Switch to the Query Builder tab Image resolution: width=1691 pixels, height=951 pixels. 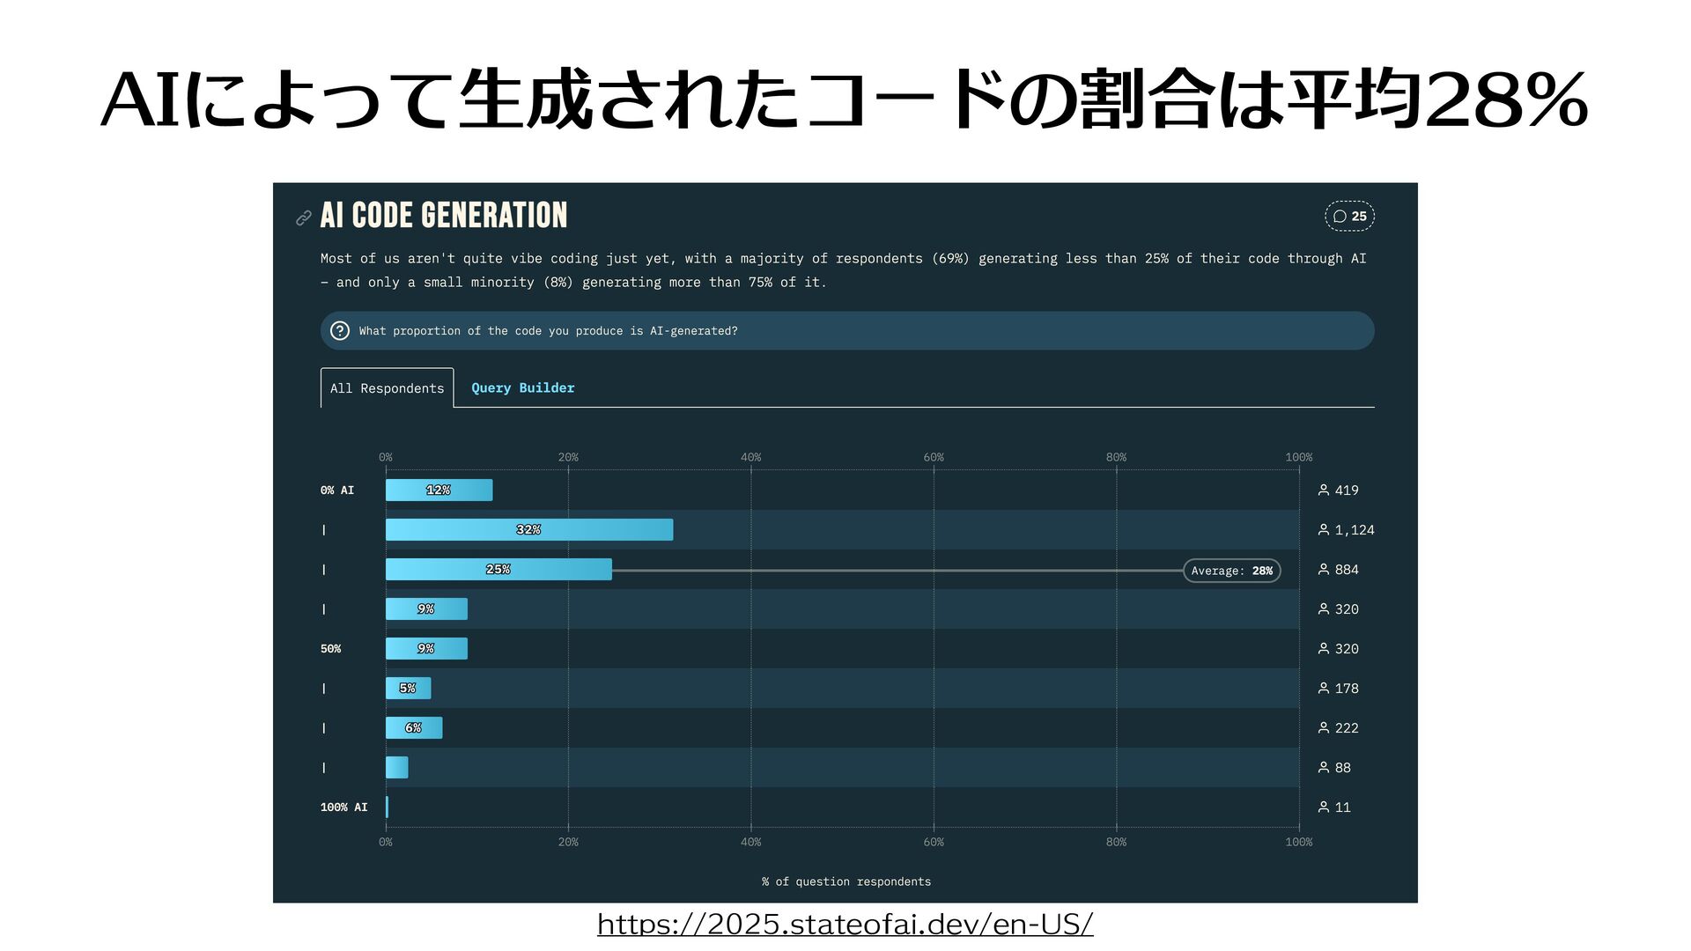pos(522,388)
